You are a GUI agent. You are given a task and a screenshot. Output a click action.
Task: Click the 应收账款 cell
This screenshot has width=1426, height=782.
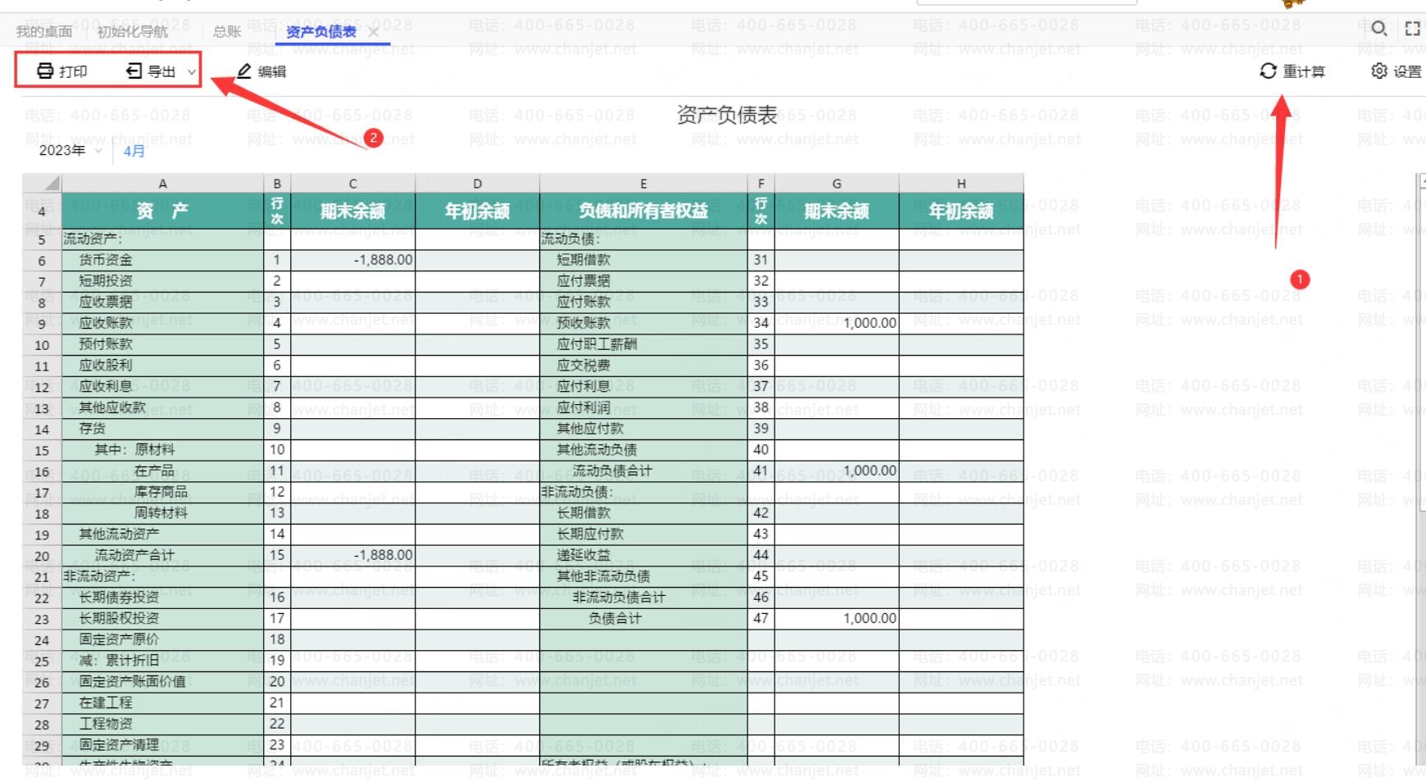tap(162, 323)
